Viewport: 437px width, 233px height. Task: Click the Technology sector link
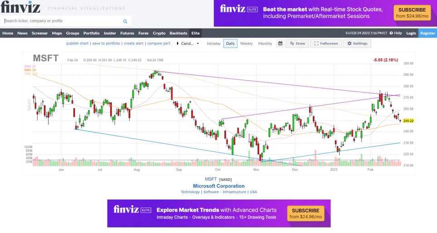click(190, 192)
